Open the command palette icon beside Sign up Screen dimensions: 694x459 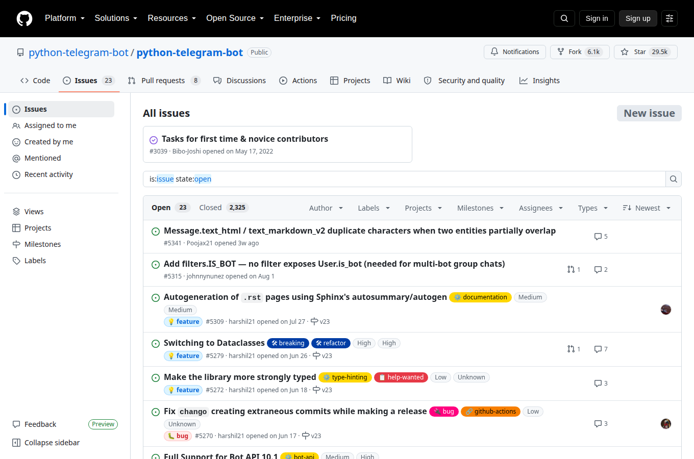670,18
